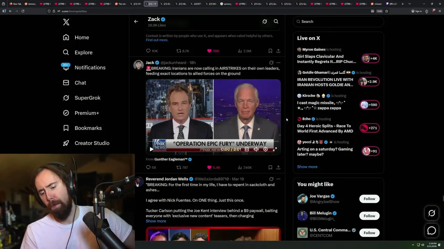Join Echo live with +271
444x249 pixels.
click(369, 128)
